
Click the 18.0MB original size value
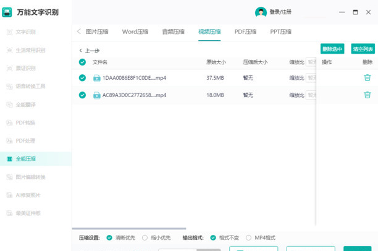point(215,95)
